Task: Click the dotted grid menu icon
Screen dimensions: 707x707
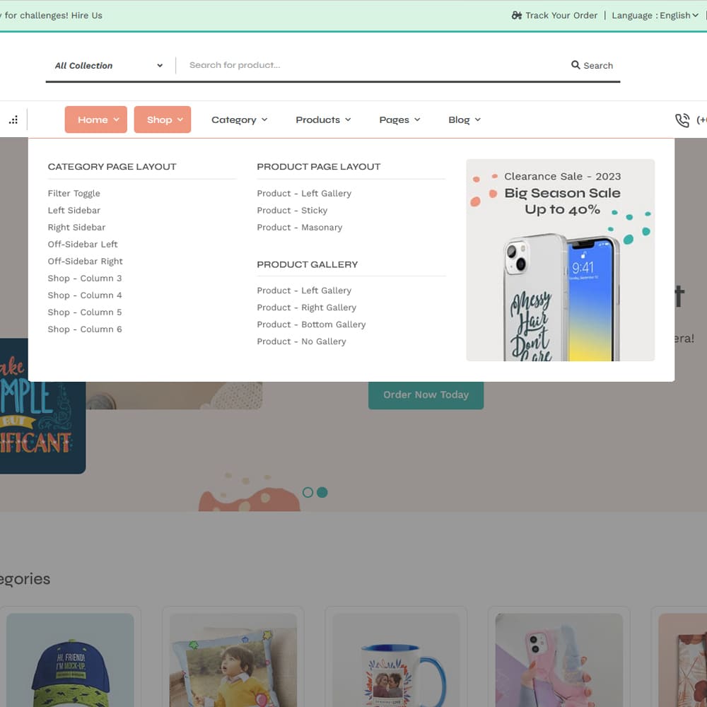Action: (x=13, y=120)
